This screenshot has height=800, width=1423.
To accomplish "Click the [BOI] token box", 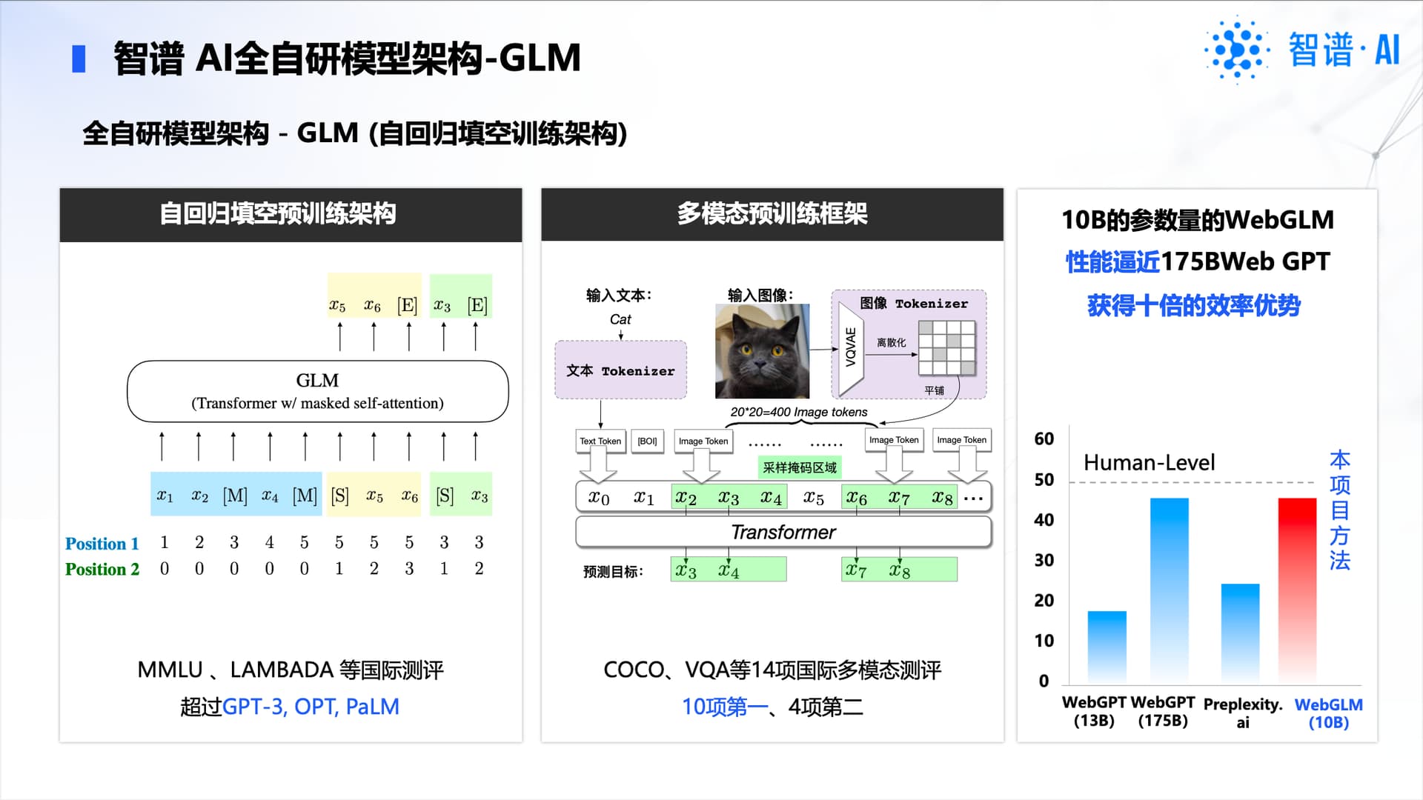I will point(647,441).
